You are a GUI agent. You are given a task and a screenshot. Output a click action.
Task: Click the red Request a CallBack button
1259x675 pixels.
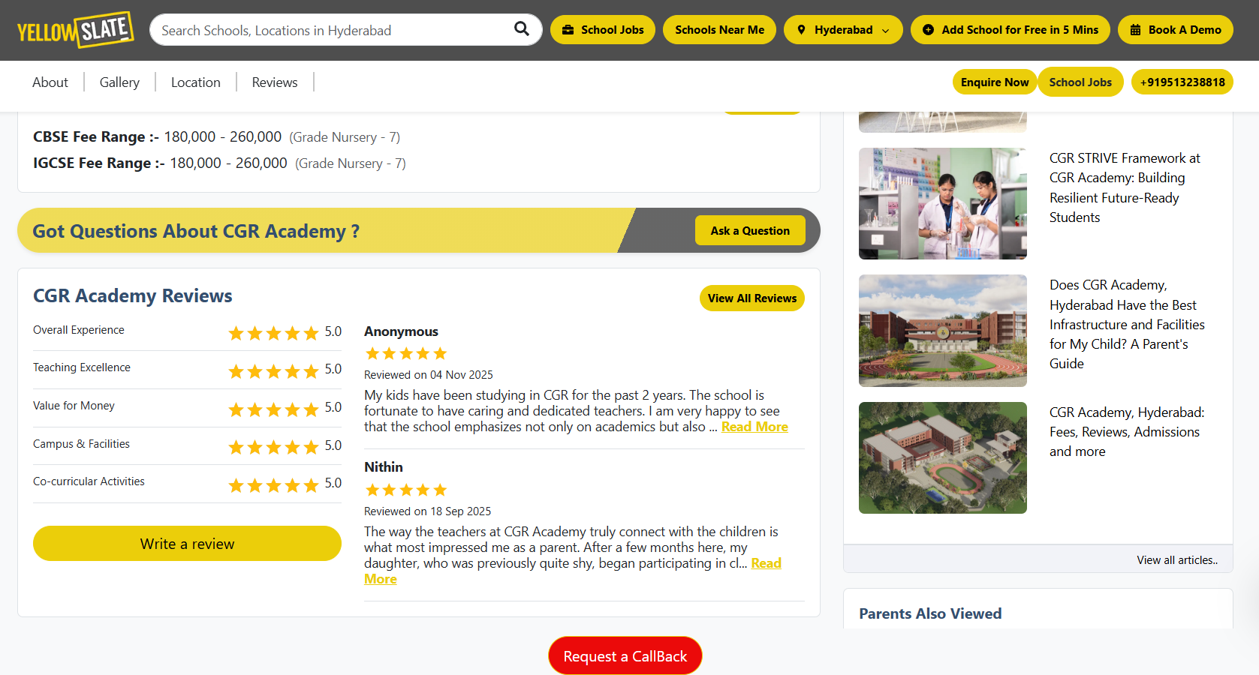(625, 656)
